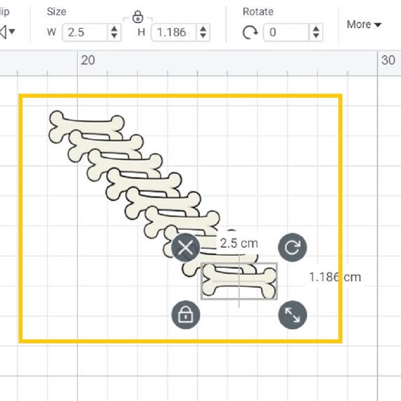
Task: Click the width field showing 2.5
Action: [x=84, y=32]
